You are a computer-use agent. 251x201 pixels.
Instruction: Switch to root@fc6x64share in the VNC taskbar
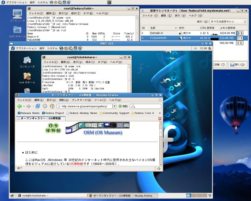[51, 195]
